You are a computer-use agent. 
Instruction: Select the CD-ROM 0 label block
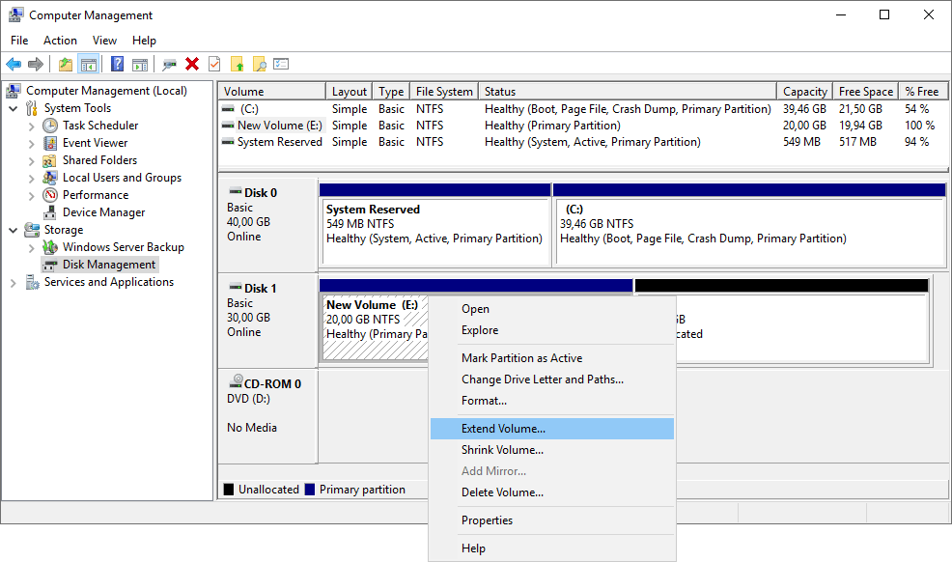point(267,416)
